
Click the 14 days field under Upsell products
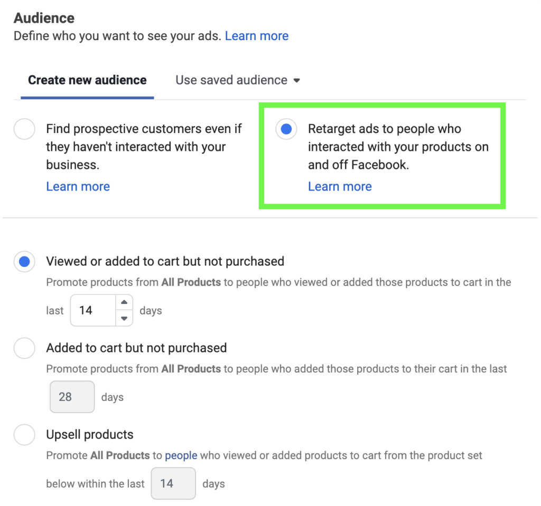(x=173, y=483)
